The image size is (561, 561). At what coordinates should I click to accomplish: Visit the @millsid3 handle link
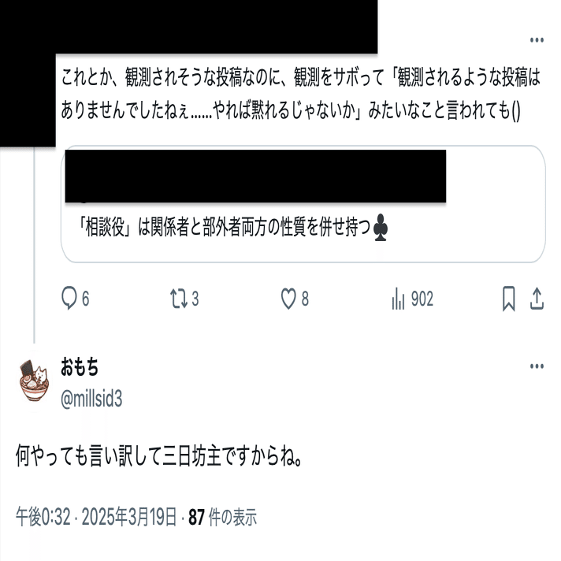91,399
